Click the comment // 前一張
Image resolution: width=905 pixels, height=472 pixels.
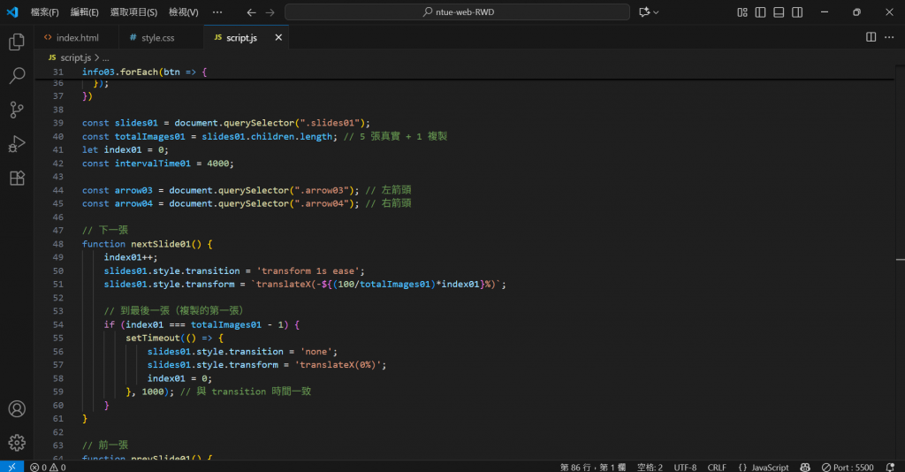105,445
